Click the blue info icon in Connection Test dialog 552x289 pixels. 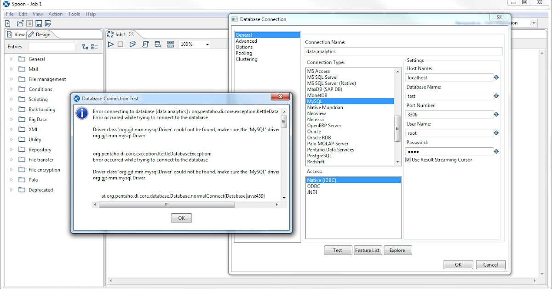pyautogui.click(x=82, y=113)
